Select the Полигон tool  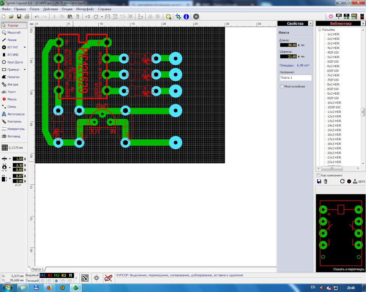[14, 77]
